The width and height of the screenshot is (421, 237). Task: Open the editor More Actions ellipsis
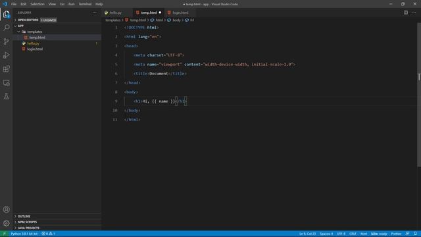click(414, 13)
